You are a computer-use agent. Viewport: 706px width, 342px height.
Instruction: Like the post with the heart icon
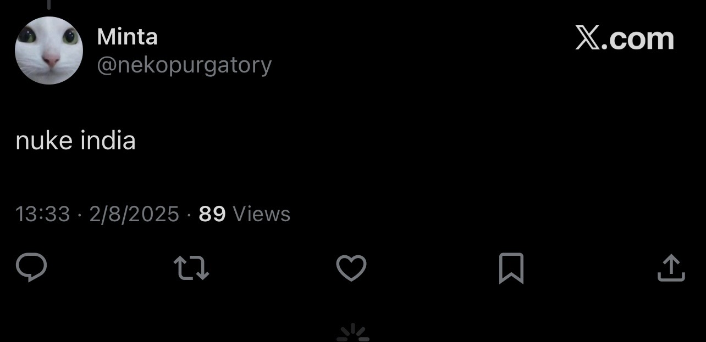tap(351, 268)
